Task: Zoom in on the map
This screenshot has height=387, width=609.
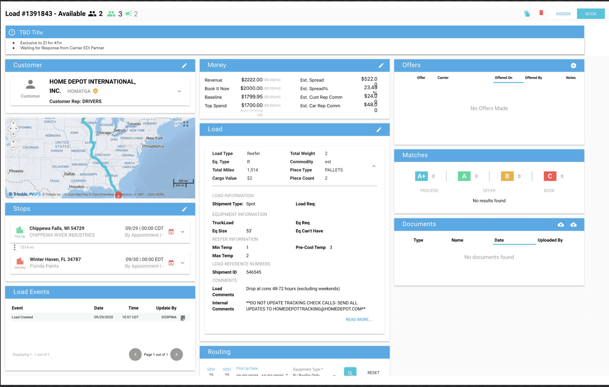Action: [13, 142]
